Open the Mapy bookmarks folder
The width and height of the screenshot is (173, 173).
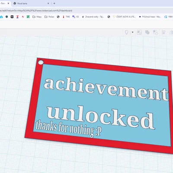tap(37, 17)
